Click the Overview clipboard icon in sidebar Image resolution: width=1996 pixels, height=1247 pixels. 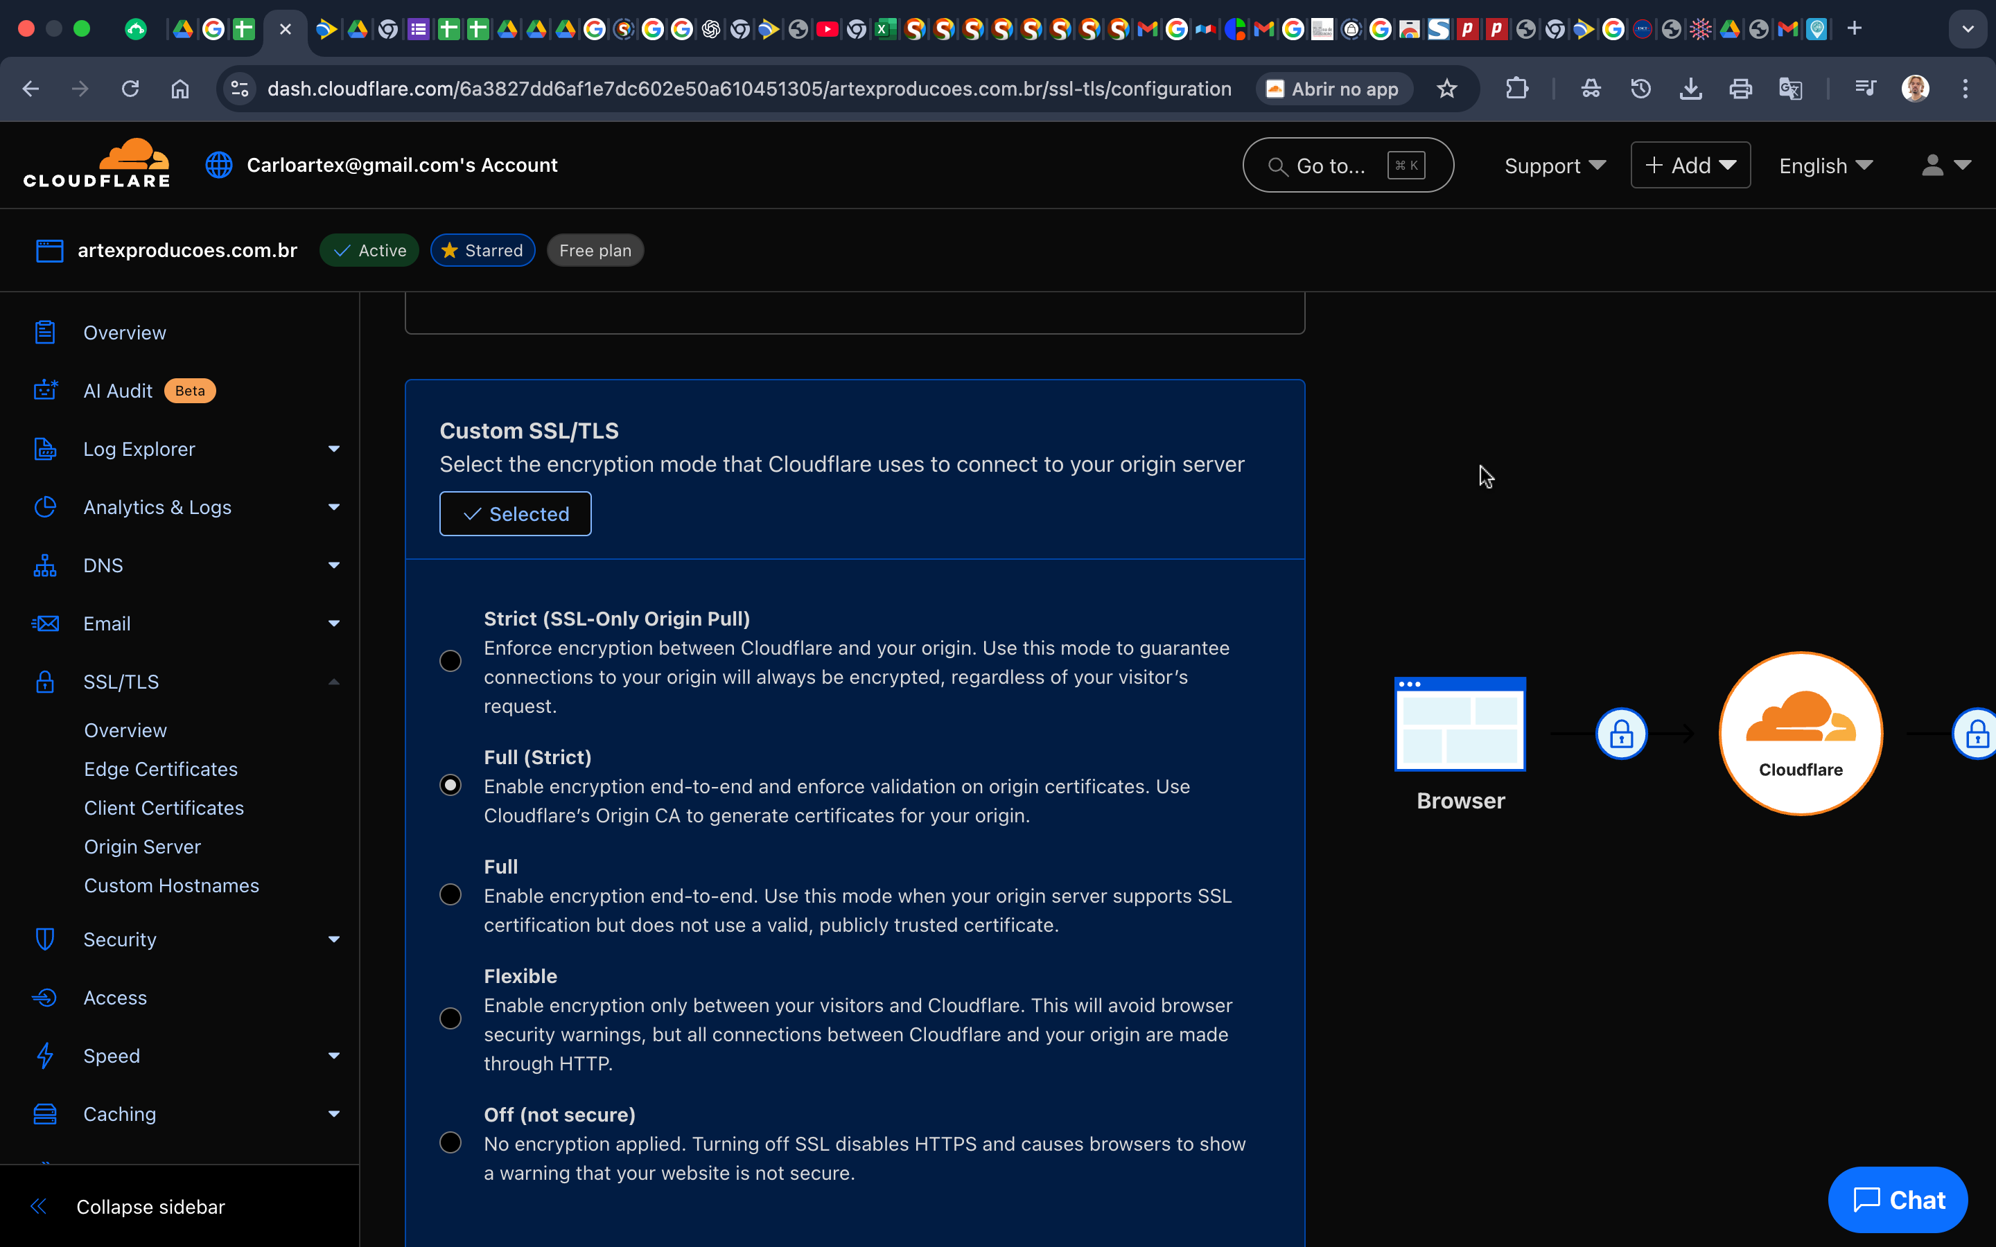45,333
